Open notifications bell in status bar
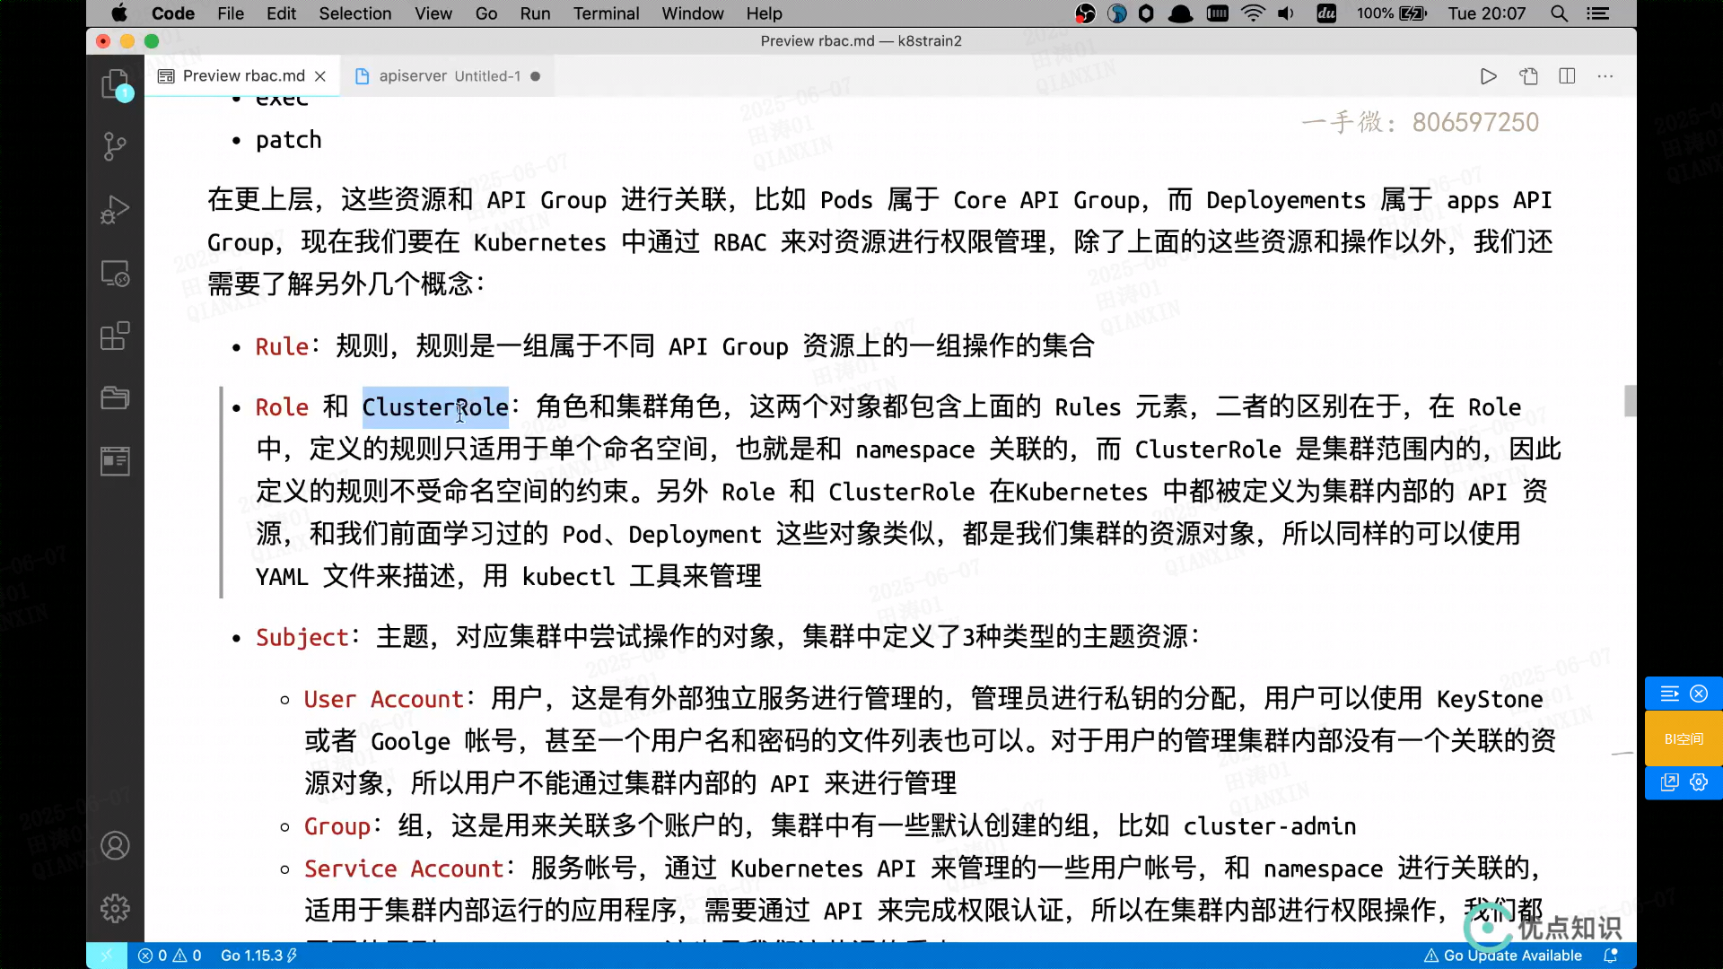 [1611, 956]
